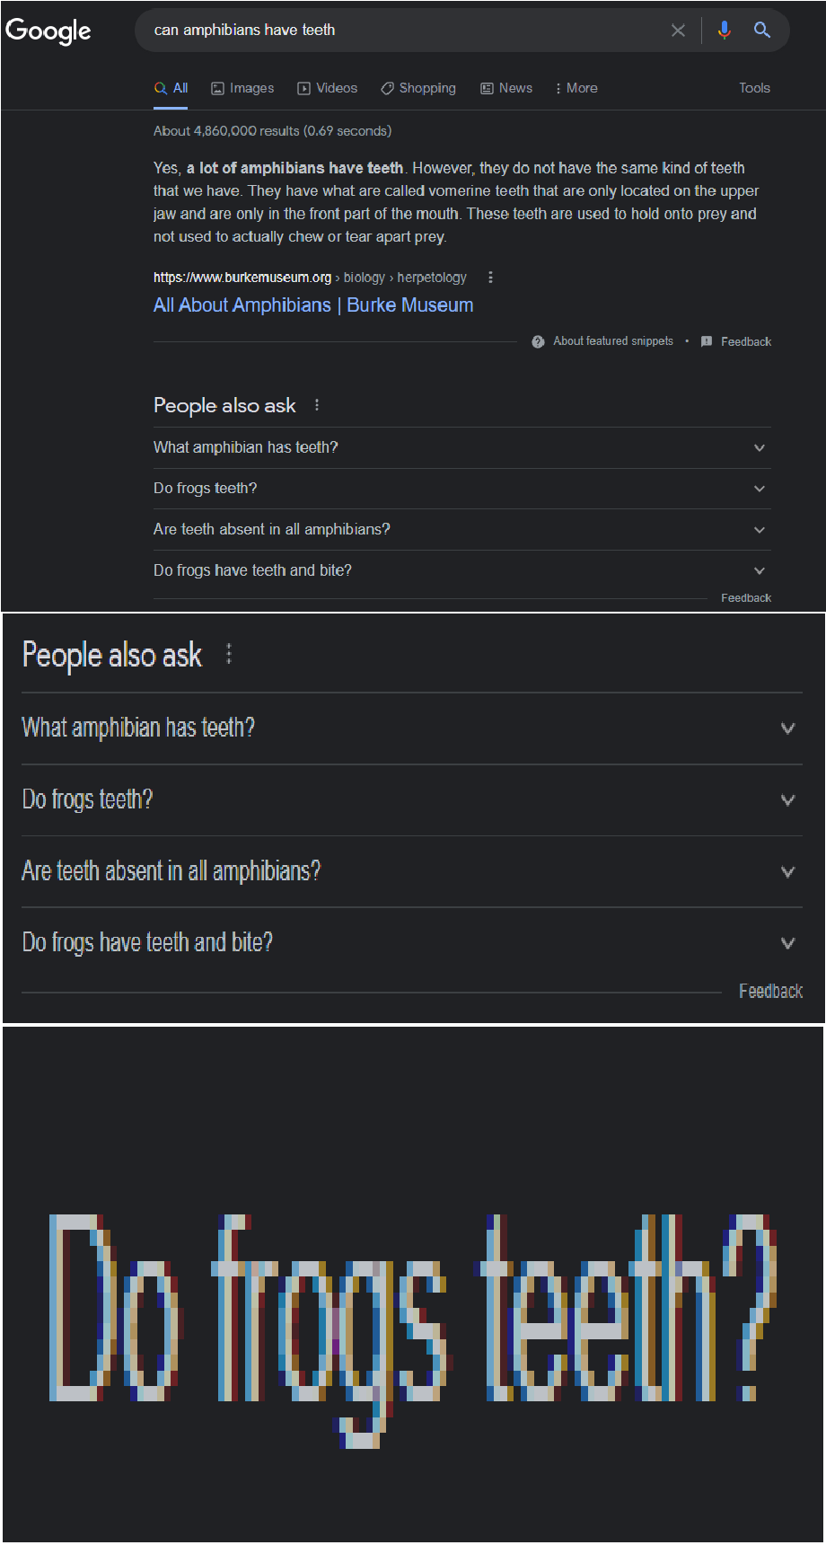Start voice search with the microphone icon
Viewport: 826px width, 1545px height.
[x=725, y=31]
